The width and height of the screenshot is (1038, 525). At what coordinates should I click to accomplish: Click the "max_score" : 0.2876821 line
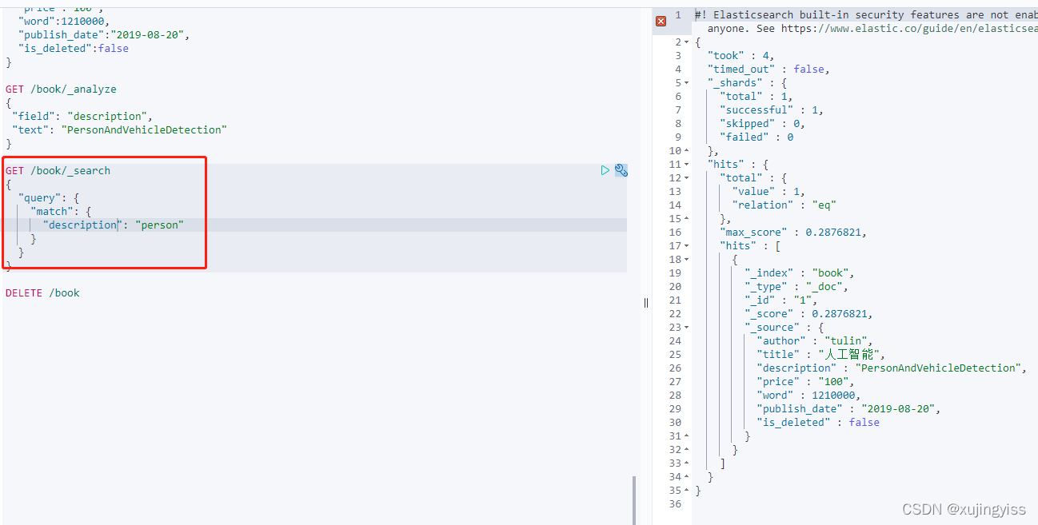coord(793,233)
